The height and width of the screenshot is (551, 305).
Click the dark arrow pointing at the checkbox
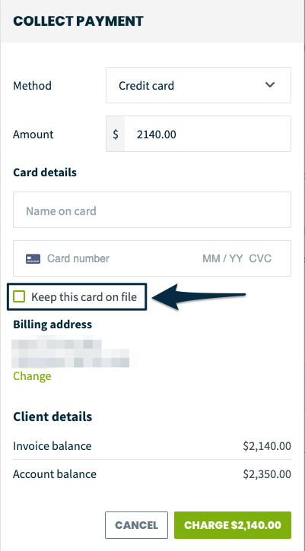199,297
